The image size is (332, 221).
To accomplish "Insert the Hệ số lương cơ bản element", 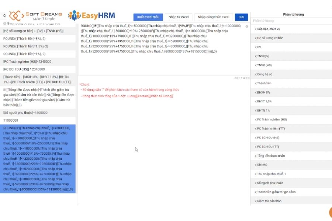I will 291,38.
